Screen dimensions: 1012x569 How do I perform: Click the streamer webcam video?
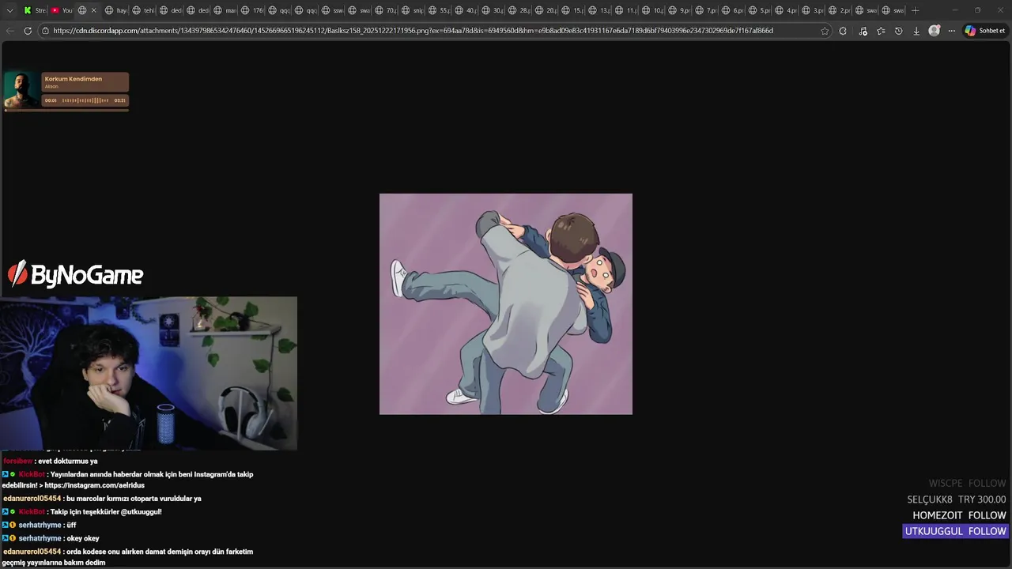click(149, 373)
